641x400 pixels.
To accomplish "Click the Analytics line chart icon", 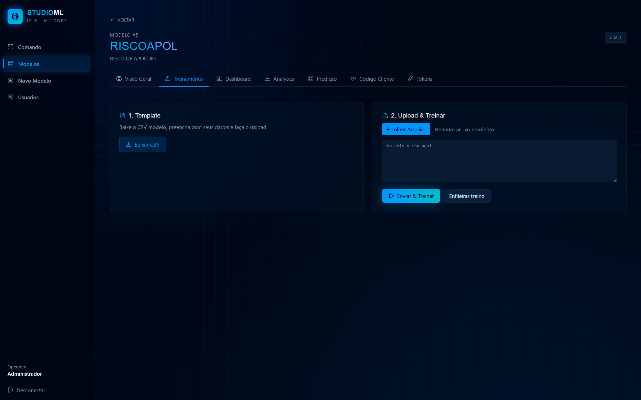I will [x=267, y=79].
